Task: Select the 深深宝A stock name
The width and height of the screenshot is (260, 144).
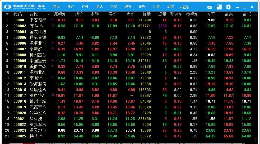Action: click(38, 107)
